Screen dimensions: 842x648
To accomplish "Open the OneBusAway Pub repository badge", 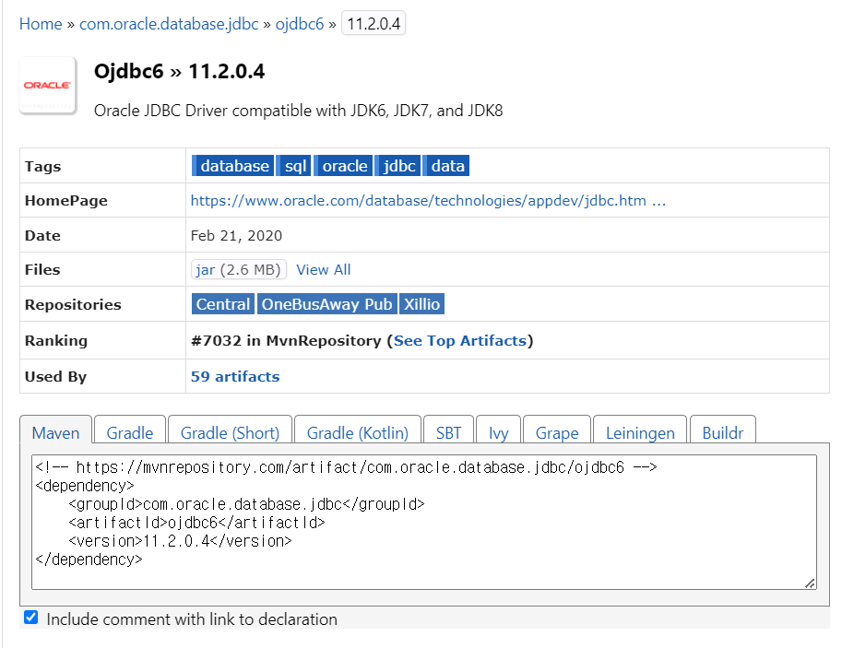I will [327, 304].
